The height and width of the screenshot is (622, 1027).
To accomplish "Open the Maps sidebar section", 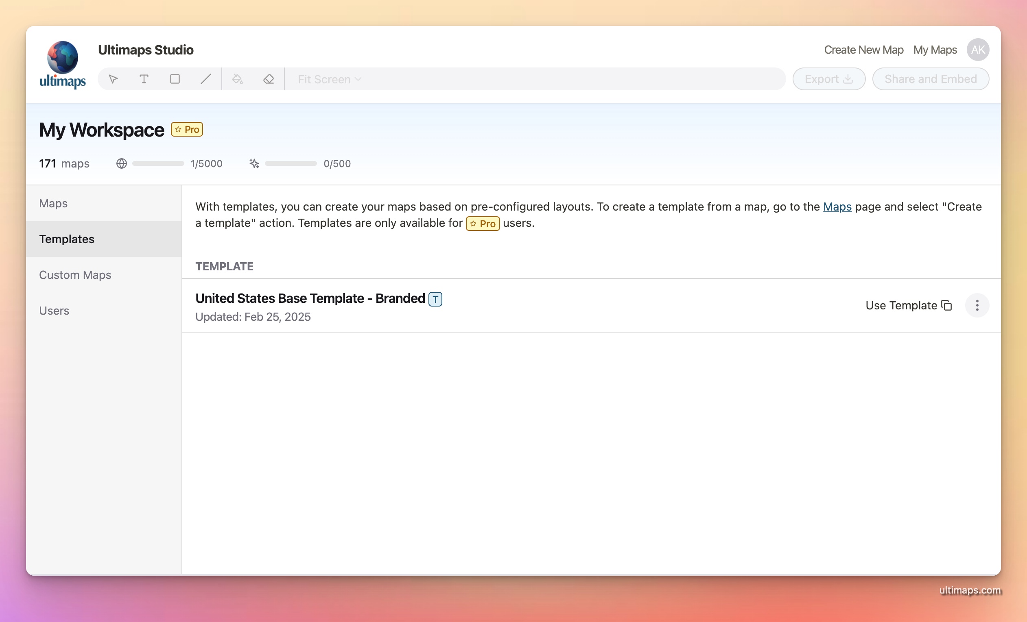I will 53,203.
